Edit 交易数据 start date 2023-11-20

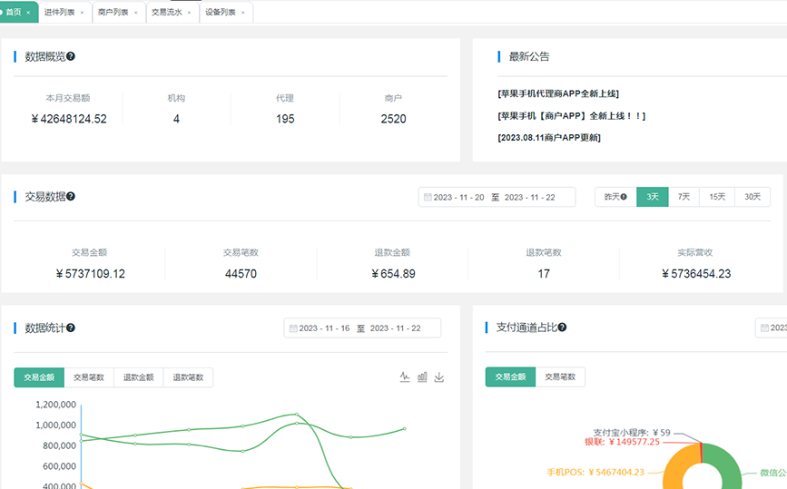click(x=458, y=197)
